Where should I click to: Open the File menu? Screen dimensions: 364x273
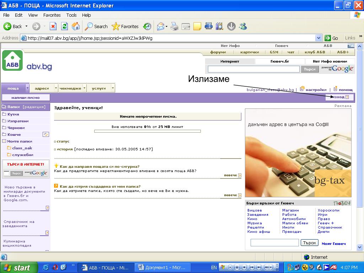(x=6, y=15)
